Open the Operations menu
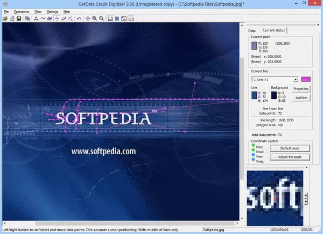 click(22, 11)
